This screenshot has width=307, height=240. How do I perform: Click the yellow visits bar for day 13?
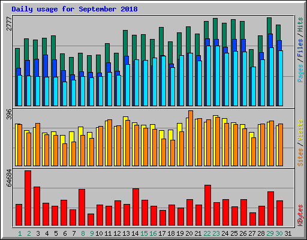[125, 141]
